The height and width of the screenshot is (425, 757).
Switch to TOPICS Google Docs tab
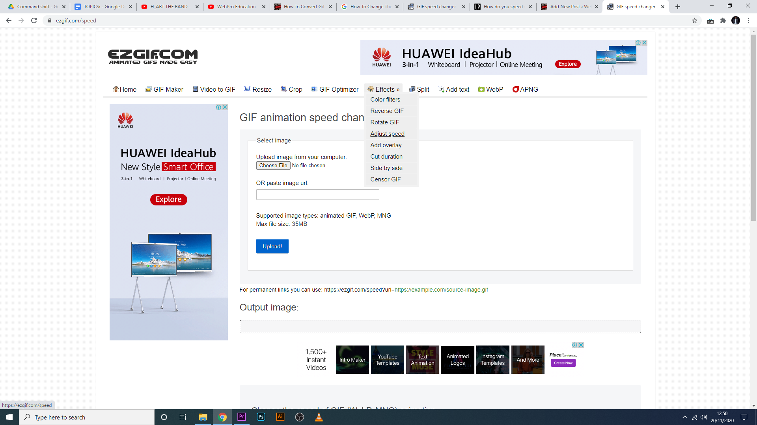click(x=103, y=7)
